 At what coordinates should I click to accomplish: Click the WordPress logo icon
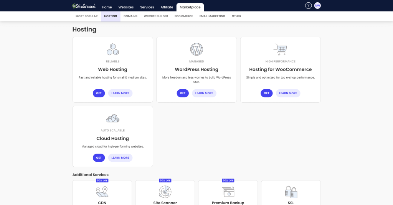pos(196,49)
